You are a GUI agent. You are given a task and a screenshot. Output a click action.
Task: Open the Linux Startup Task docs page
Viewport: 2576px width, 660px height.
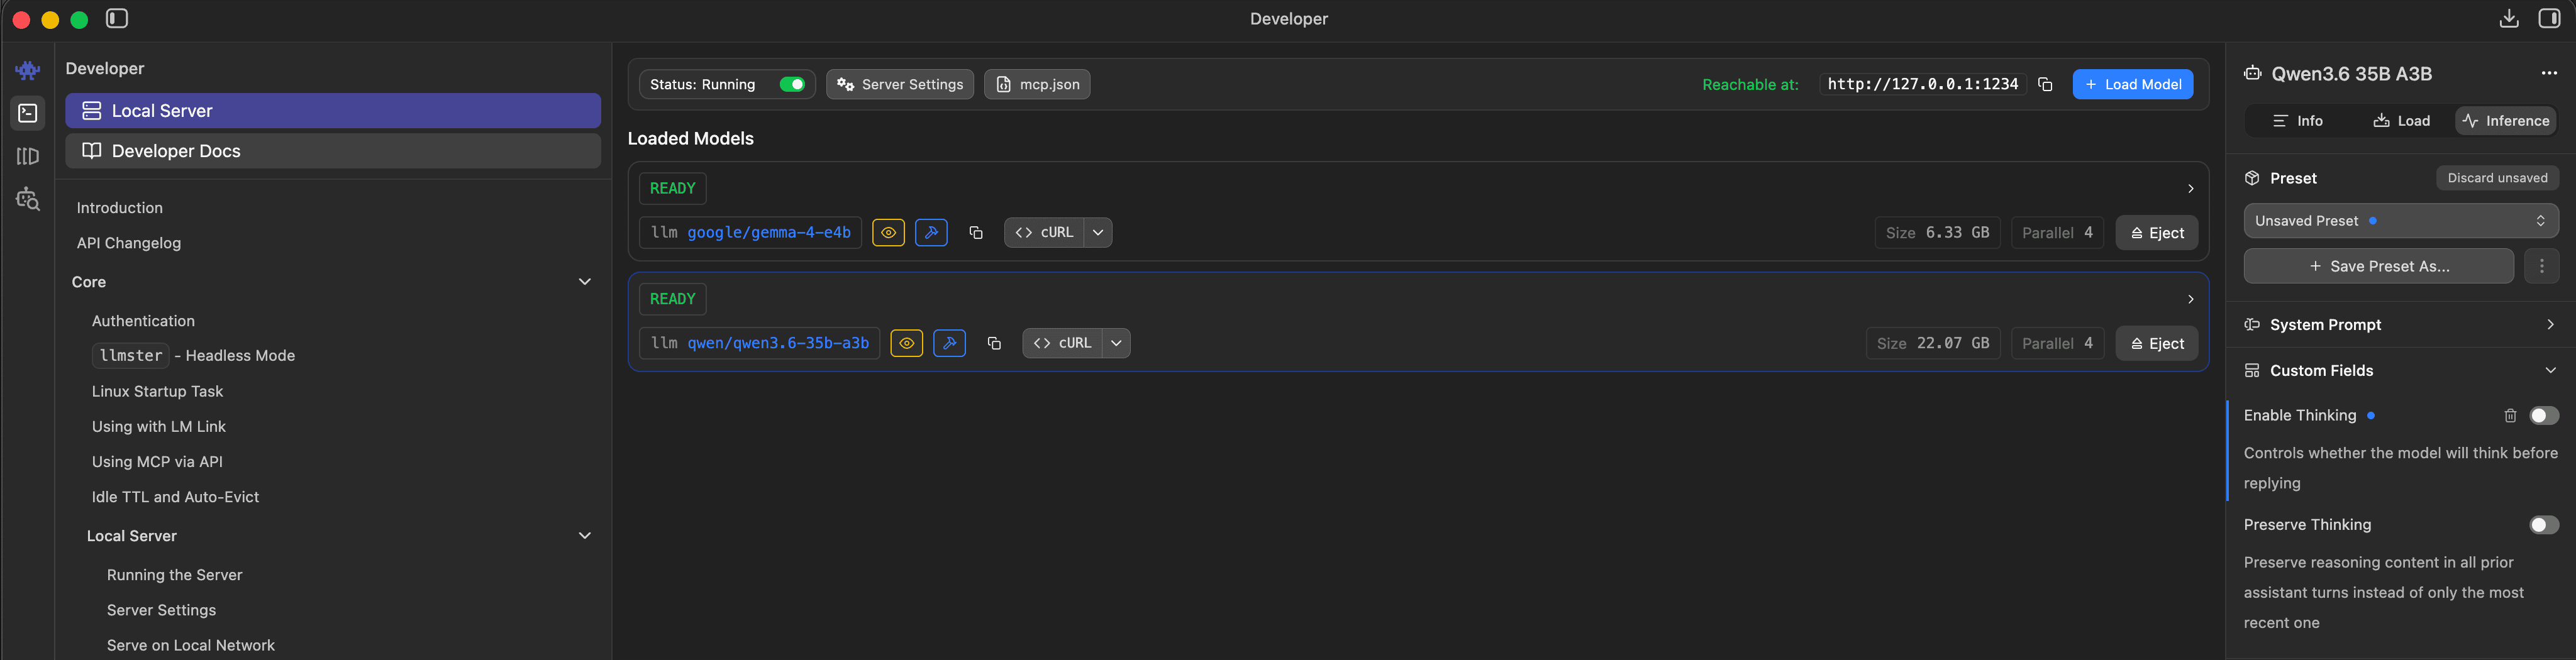[x=157, y=392]
